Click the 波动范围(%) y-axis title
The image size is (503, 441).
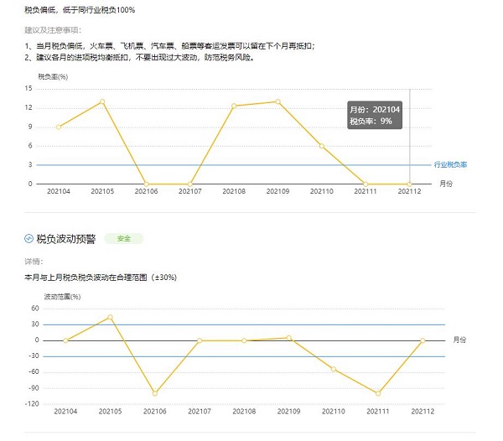(x=62, y=296)
